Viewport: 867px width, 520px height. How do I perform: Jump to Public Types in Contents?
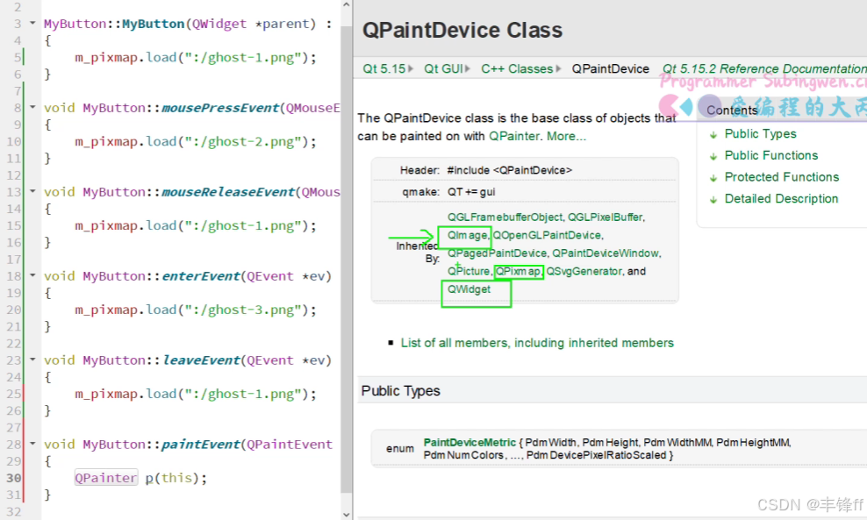(760, 134)
